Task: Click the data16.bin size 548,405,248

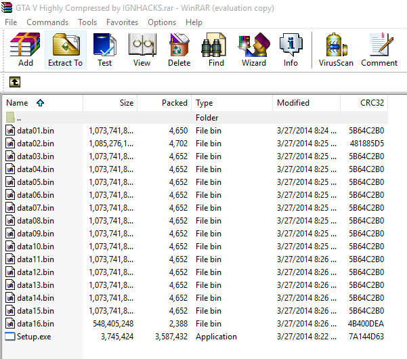Action: click(113, 323)
